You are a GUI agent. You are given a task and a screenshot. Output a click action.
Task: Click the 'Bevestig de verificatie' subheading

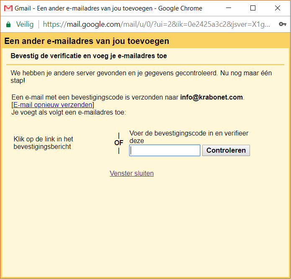pos(89,56)
